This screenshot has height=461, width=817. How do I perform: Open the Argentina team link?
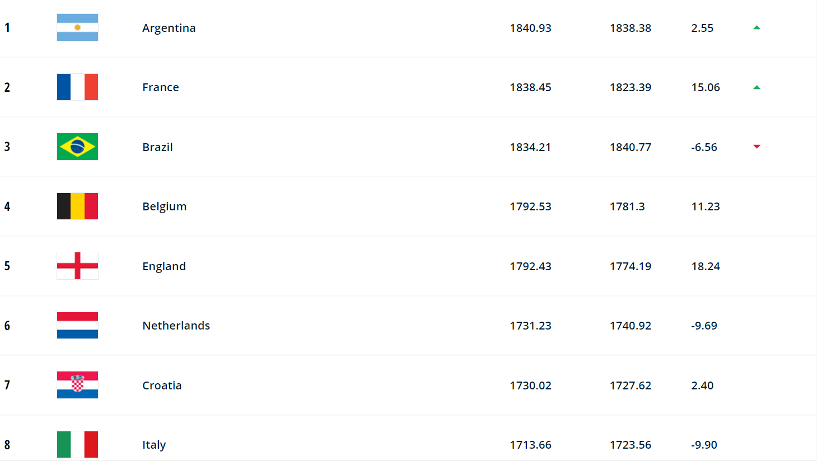pyautogui.click(x=169, y=28)
